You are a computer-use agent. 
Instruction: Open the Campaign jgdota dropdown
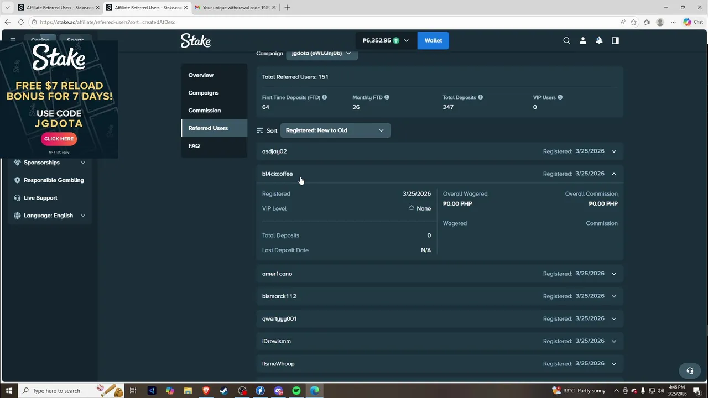tap(322, 53)
